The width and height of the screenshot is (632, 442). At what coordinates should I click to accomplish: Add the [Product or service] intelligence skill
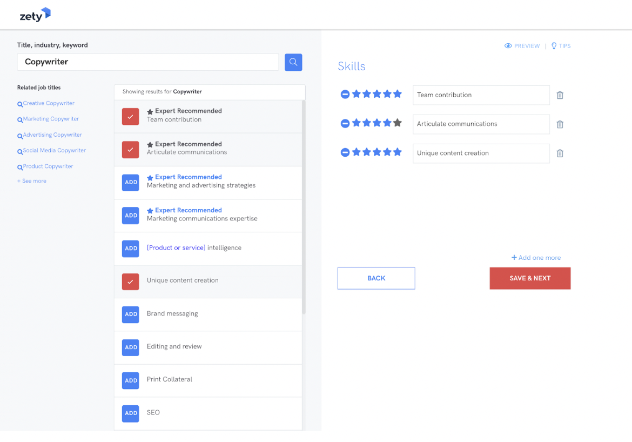pyautogui.click(x=131, y=249)
